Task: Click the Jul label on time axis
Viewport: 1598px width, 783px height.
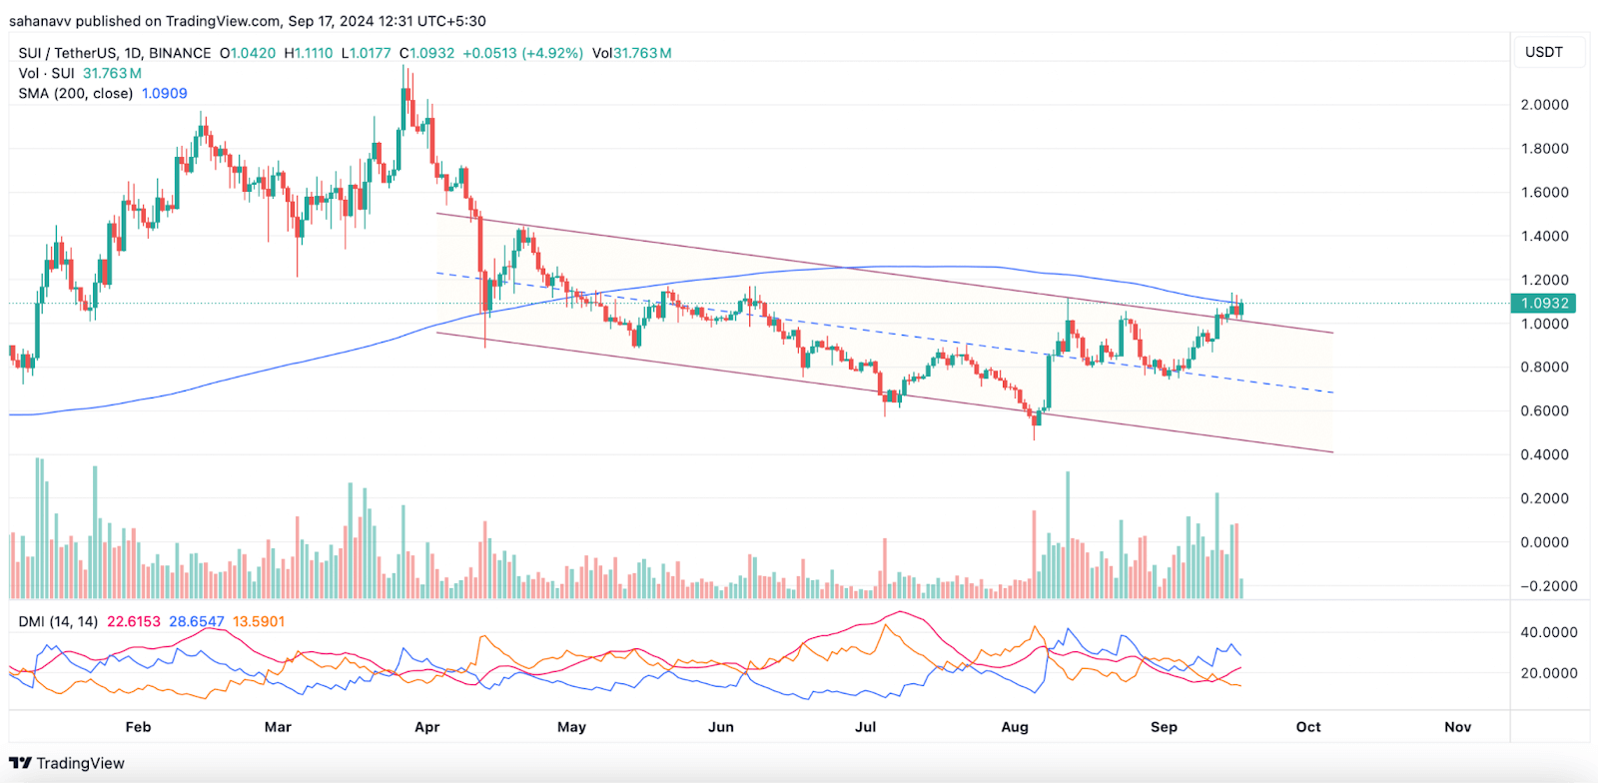Action: click(865, 727)
